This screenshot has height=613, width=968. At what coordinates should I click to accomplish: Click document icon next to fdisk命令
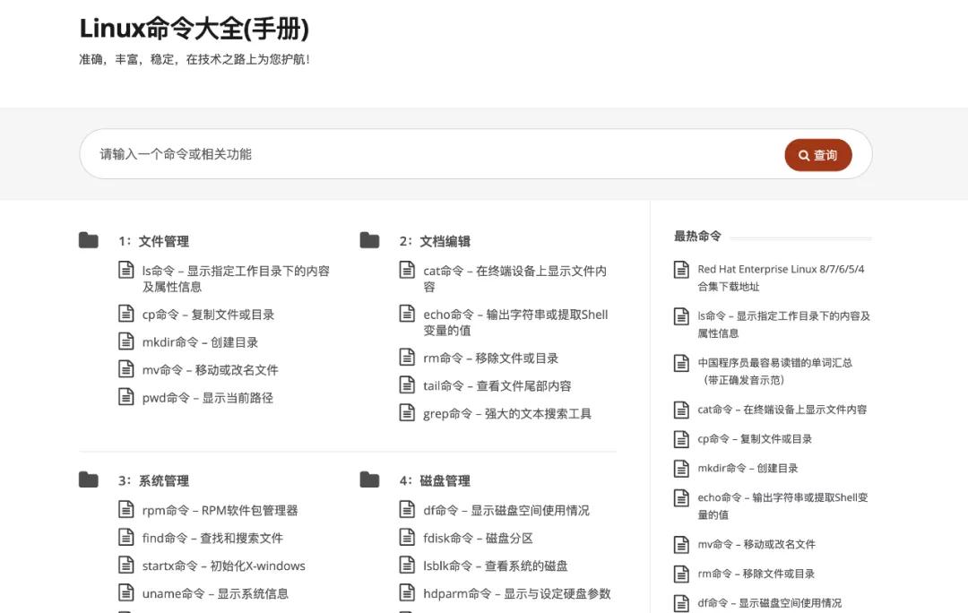407,537
